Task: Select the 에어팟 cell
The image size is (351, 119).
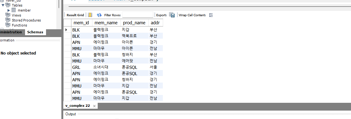Action: point(134,61)
